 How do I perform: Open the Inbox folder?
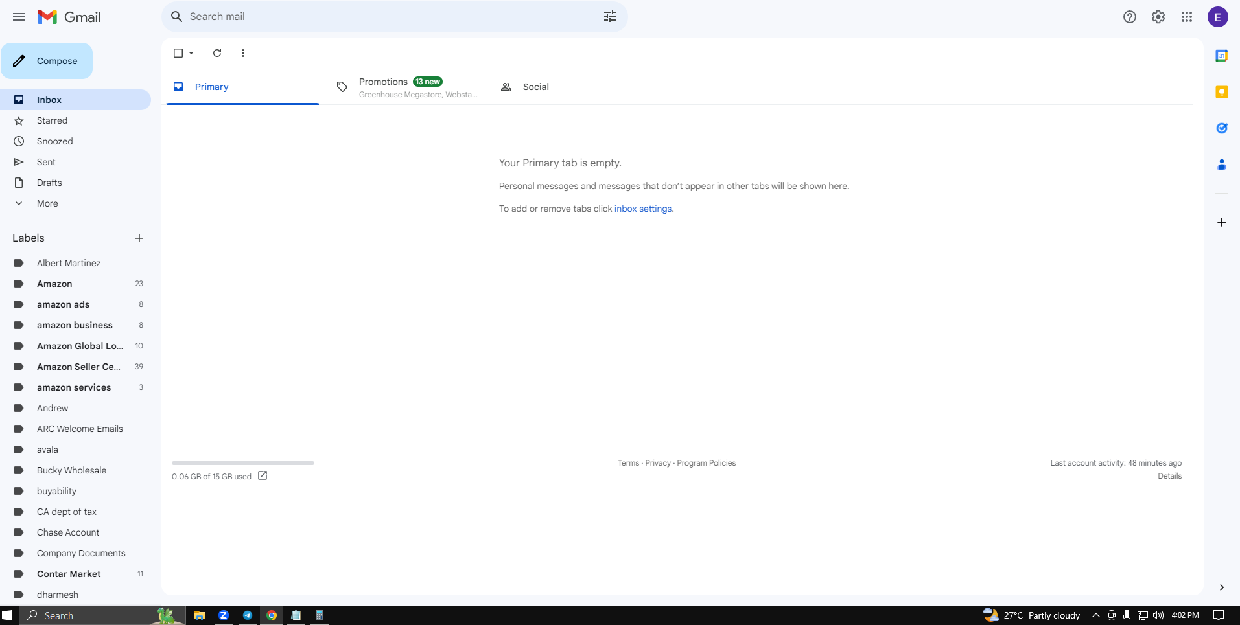pos(75,100)
